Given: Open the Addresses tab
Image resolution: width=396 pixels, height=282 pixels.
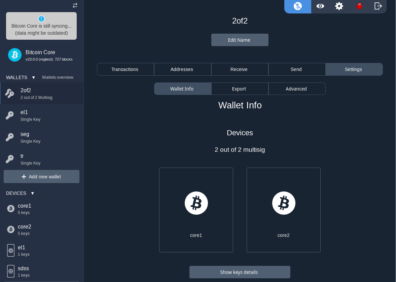Looking at the screenshot, I should 183,69.
